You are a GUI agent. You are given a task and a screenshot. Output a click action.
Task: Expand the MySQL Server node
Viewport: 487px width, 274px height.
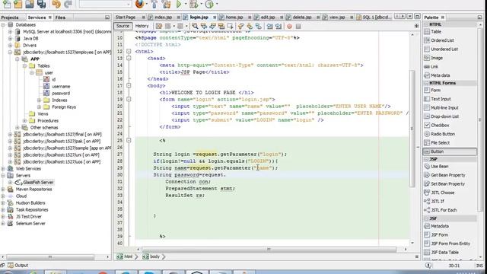(x=10, y=31)
